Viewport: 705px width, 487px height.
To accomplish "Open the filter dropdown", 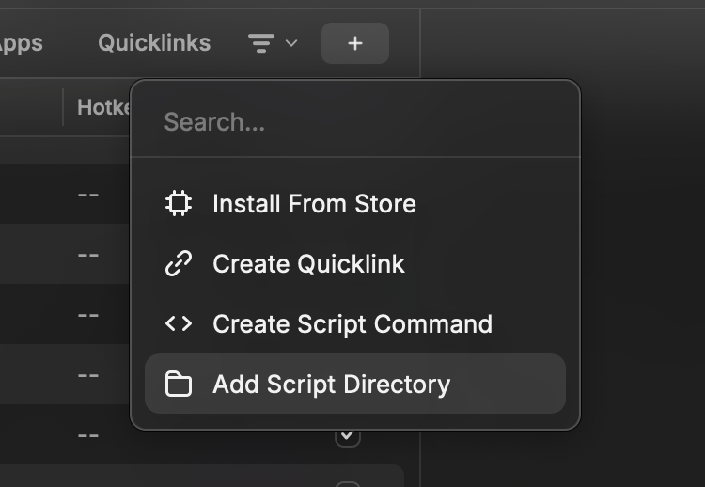I will tap(273, 43).
